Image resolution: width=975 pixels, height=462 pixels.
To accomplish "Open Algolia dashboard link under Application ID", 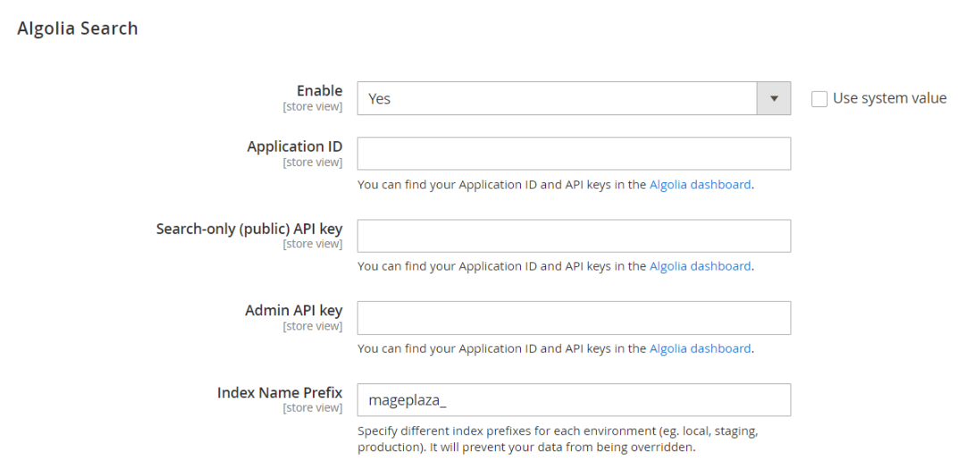I will [700, 185].
